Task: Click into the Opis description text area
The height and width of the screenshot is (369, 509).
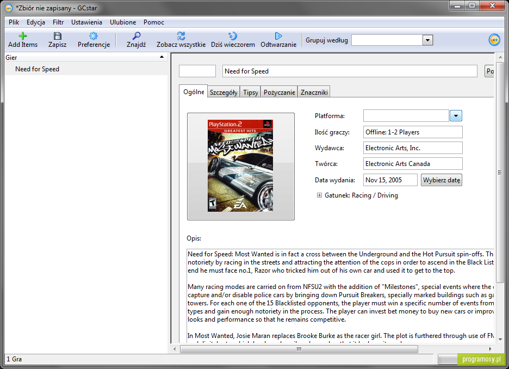Action: [340, 296]
